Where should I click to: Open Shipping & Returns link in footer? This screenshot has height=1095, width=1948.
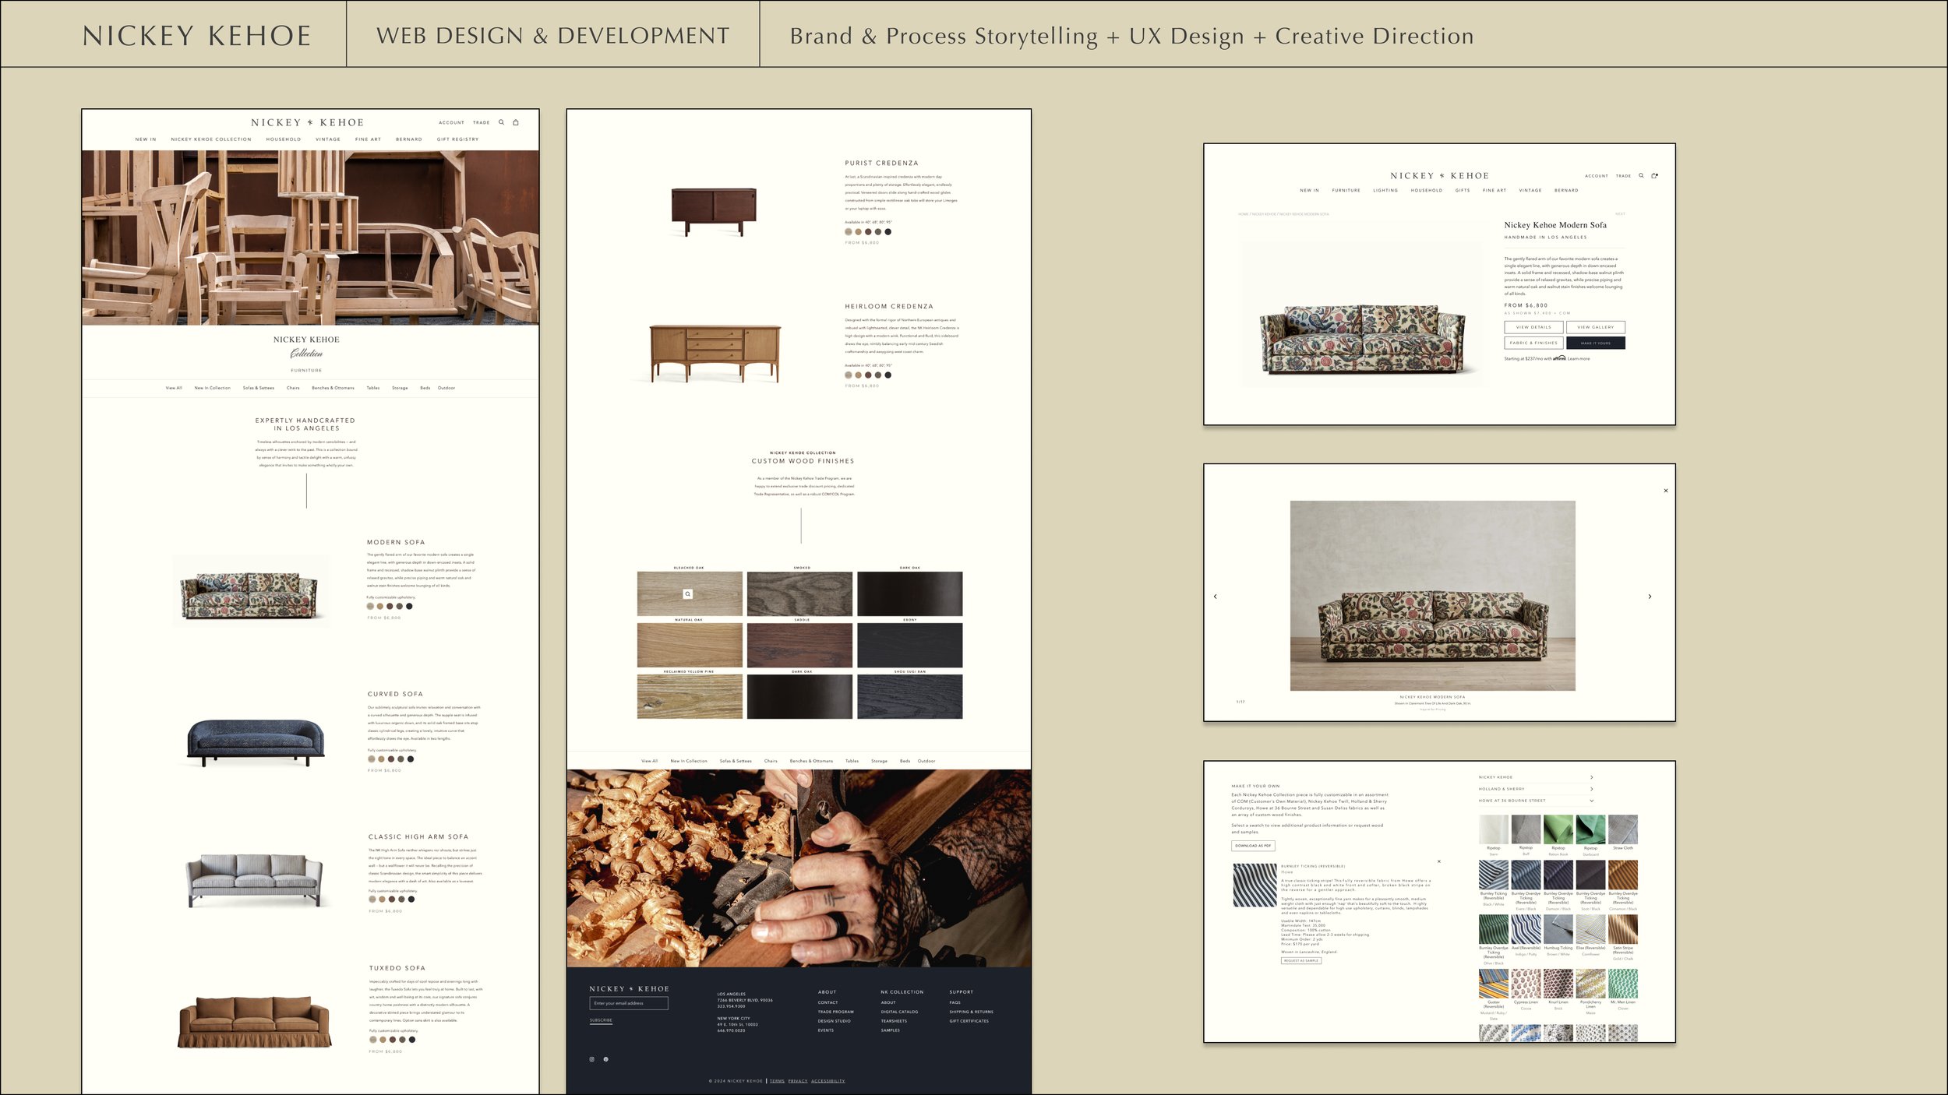[971, 1012]
